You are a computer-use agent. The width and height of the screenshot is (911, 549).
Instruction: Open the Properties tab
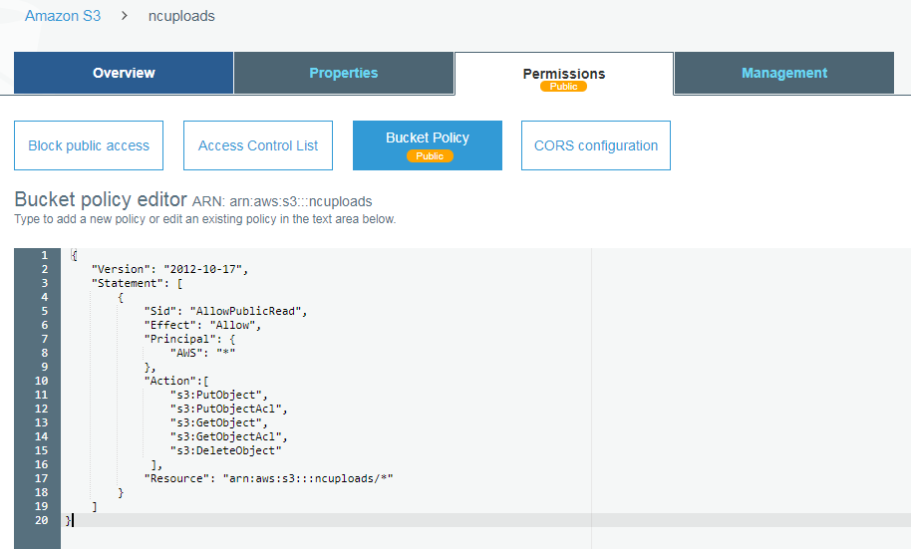[343, 73]
